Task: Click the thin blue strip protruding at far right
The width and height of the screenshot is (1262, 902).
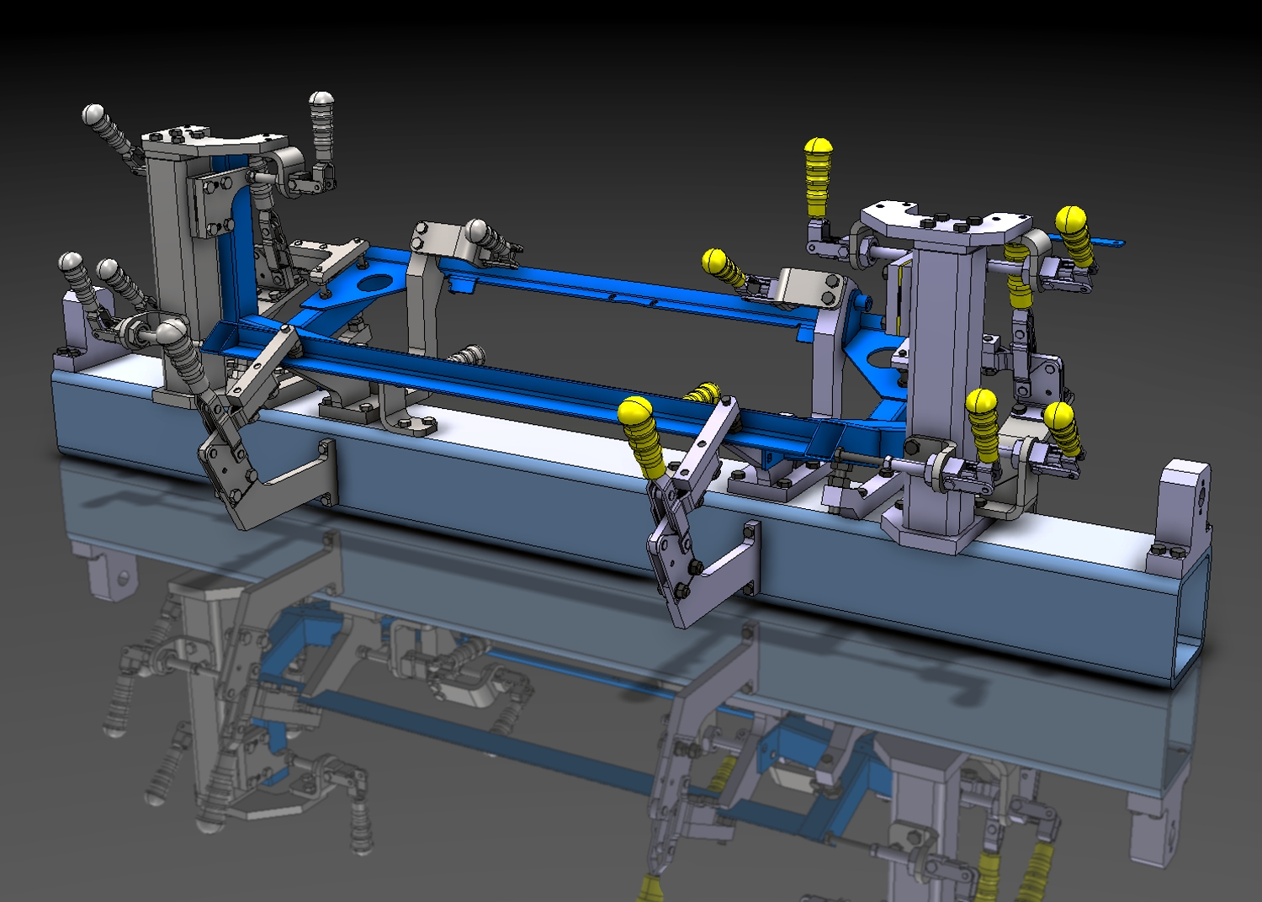Action: coord(1109,243)
